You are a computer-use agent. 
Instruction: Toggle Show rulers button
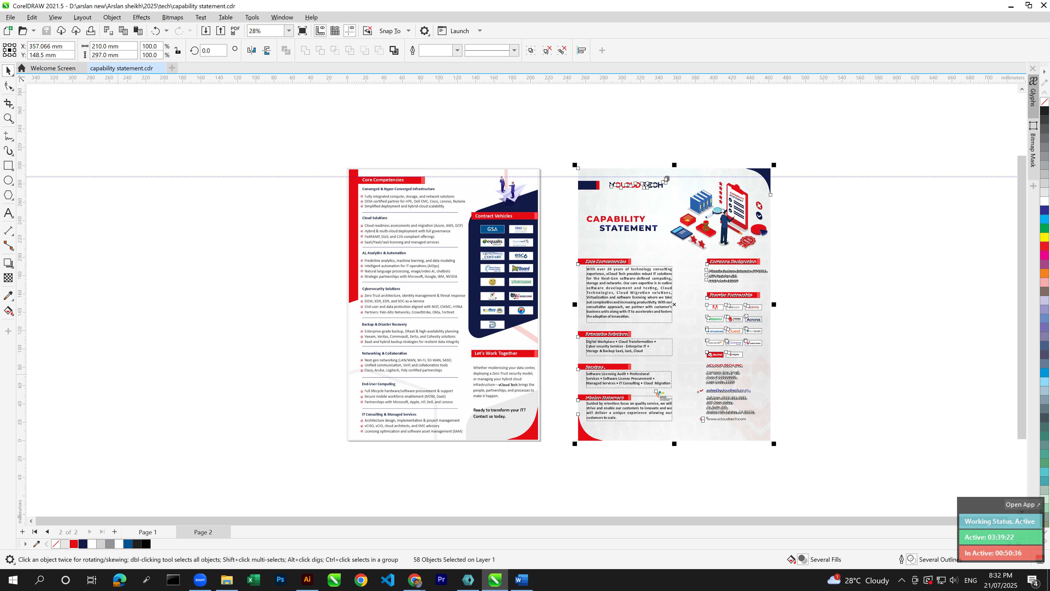pyautogui.click(x=320, y=31)
